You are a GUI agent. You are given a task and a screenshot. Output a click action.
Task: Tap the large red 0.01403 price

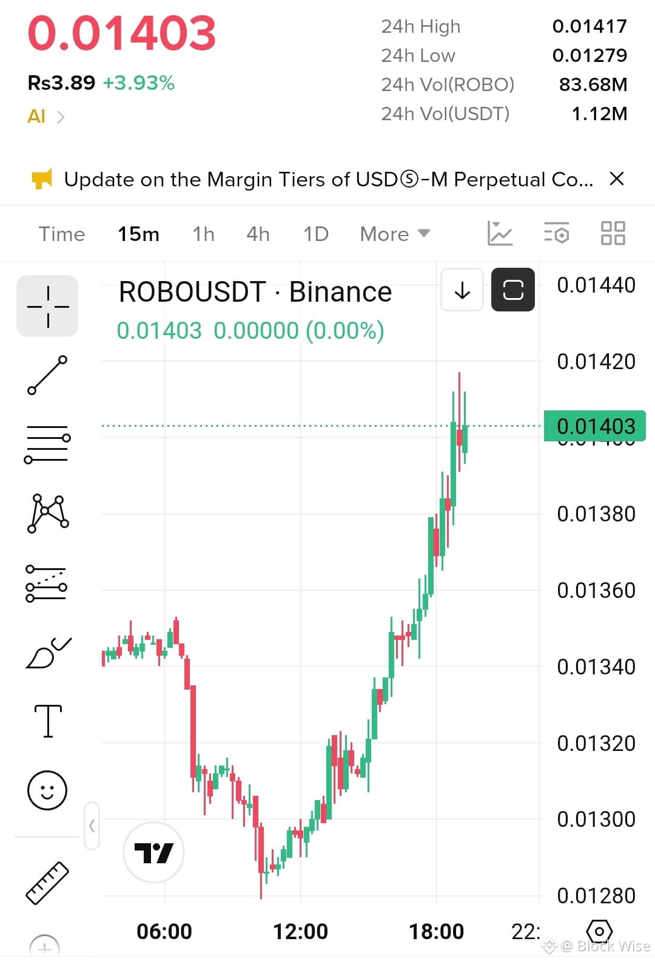click(x=122, y=33)
